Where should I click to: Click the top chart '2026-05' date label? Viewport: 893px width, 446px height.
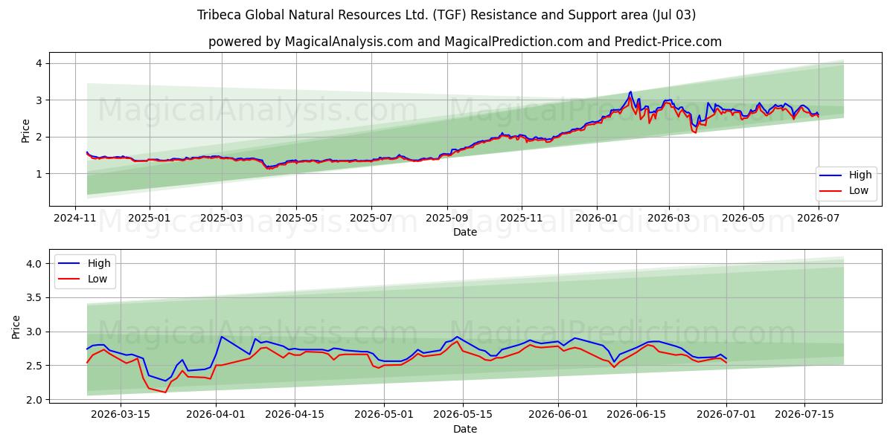[x=743, y=219]
